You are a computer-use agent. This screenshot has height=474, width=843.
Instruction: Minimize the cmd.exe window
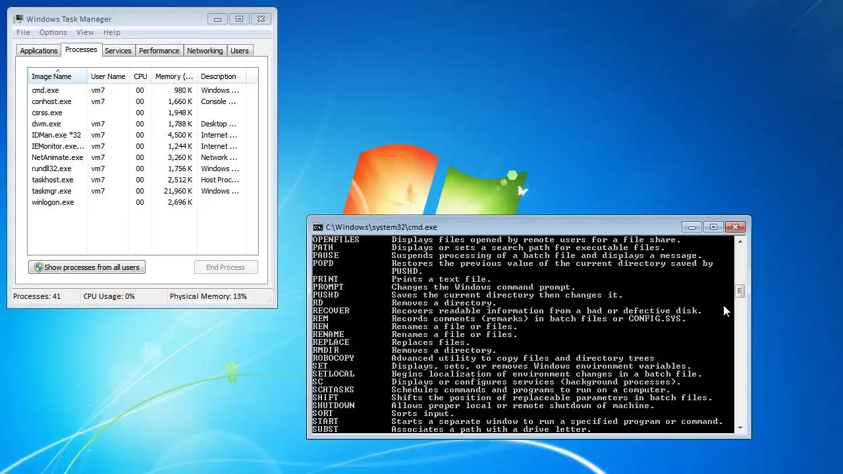tap(692, 227)
